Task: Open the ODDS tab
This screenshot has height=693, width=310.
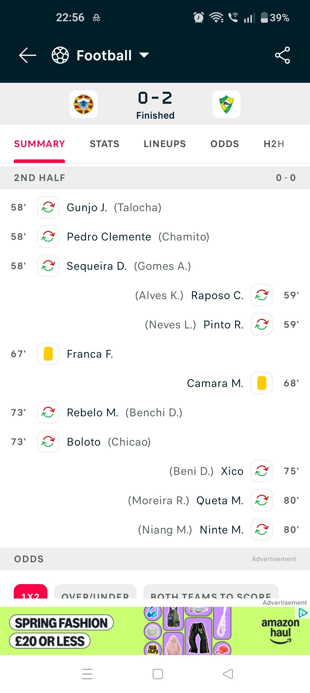Action: [x=225, y=144]
